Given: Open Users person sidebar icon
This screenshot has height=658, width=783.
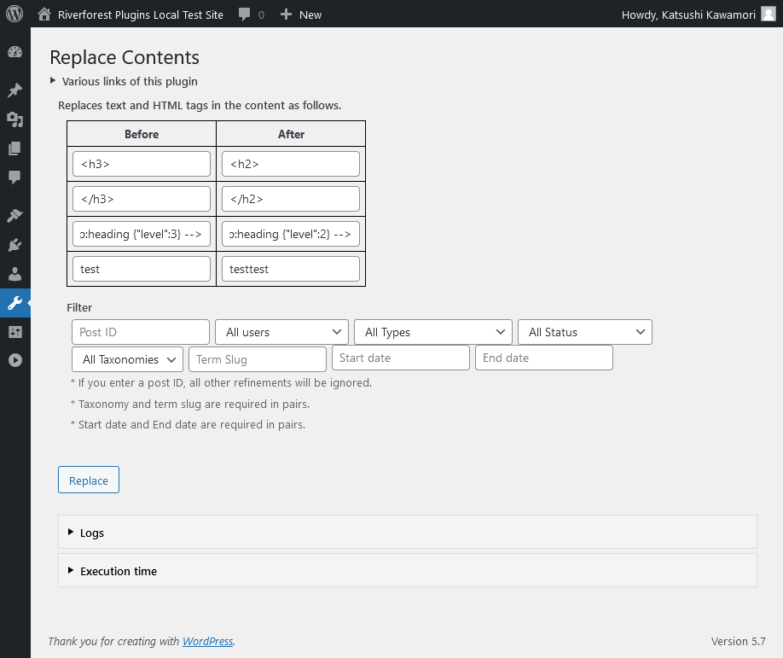Looking at the screenshot, I should pyautogui.click(x=15, y=274).
